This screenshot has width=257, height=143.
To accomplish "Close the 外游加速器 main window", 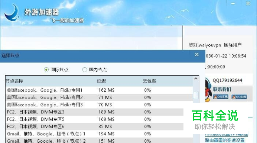I will [248, 4].
